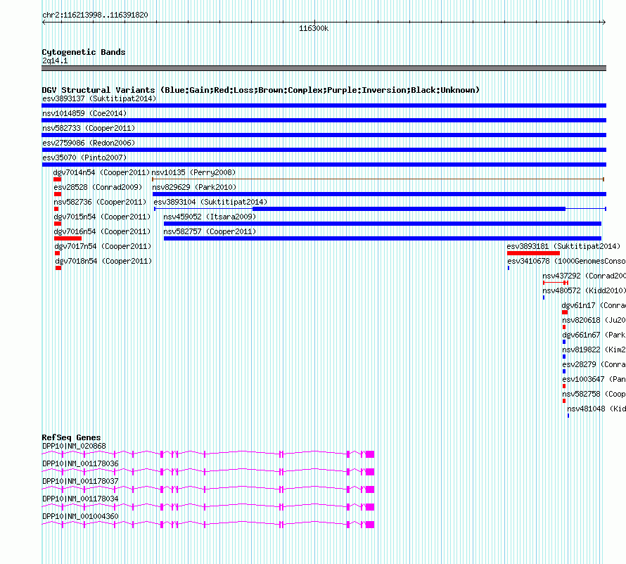Click the blue gain bar under nsv1014859

[x=324, y=120]
